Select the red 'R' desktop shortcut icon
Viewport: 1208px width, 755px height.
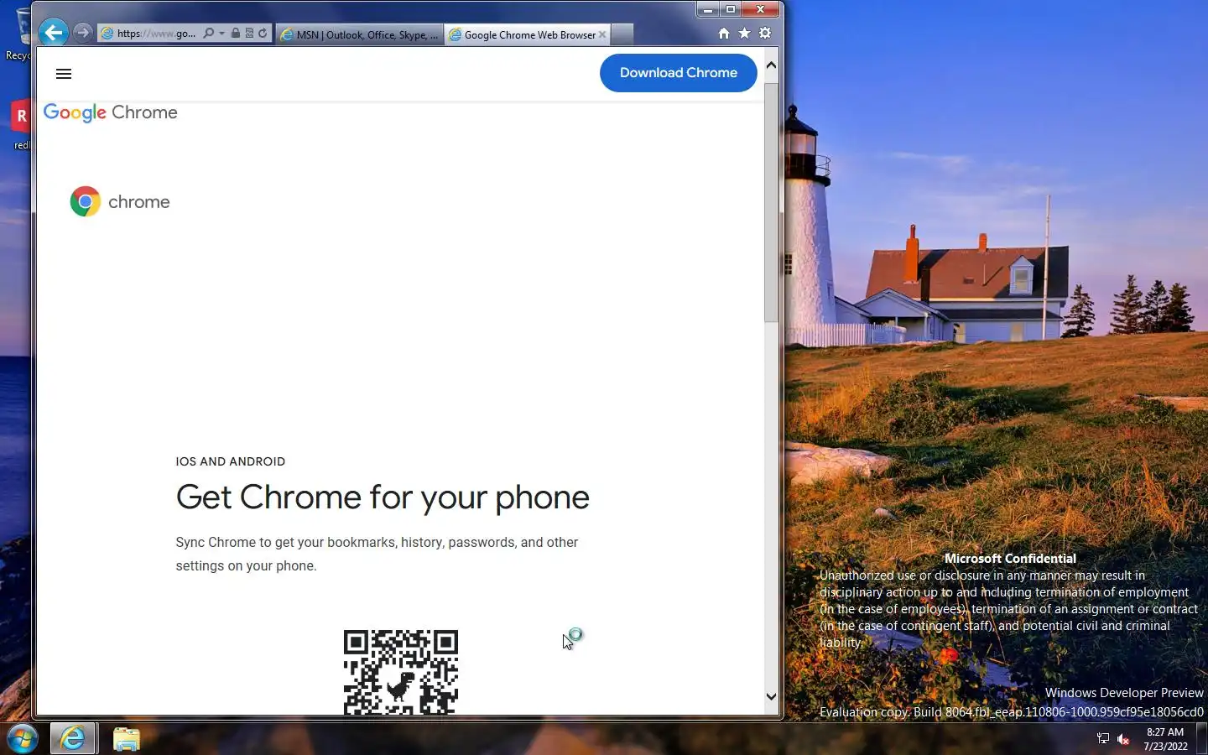pyautogui.click(x=21, y=124)
